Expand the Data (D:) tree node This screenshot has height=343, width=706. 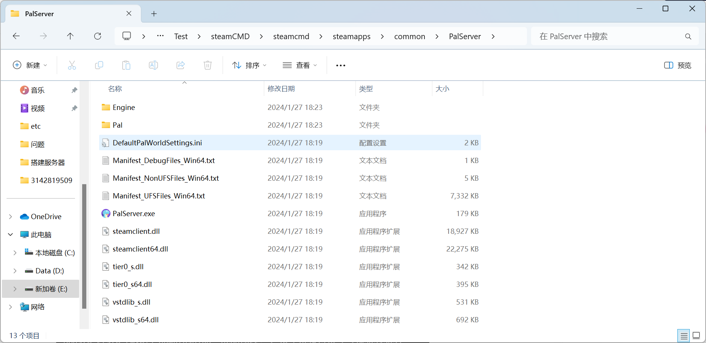tap(15, 271)
